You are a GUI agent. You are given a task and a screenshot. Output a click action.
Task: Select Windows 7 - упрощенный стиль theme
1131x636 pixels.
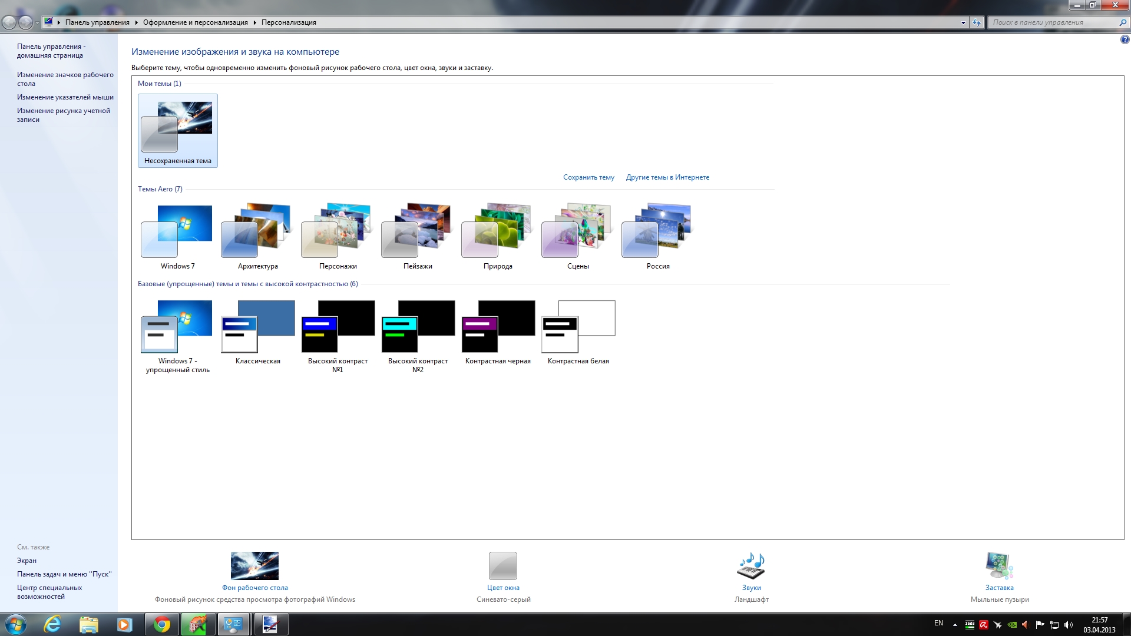[x=177, y=336]
